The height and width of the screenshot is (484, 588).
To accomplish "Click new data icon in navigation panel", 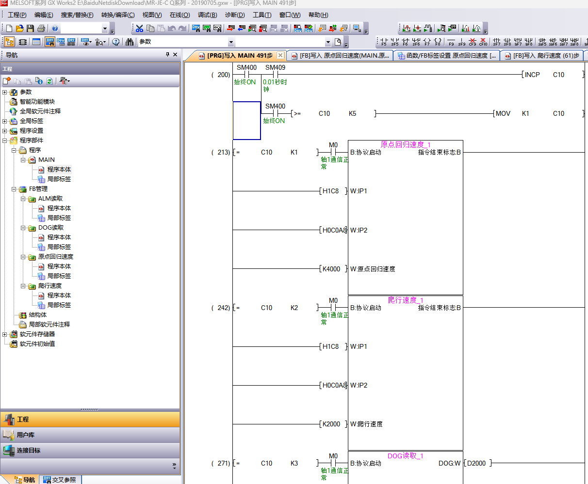I will [7, 81].
